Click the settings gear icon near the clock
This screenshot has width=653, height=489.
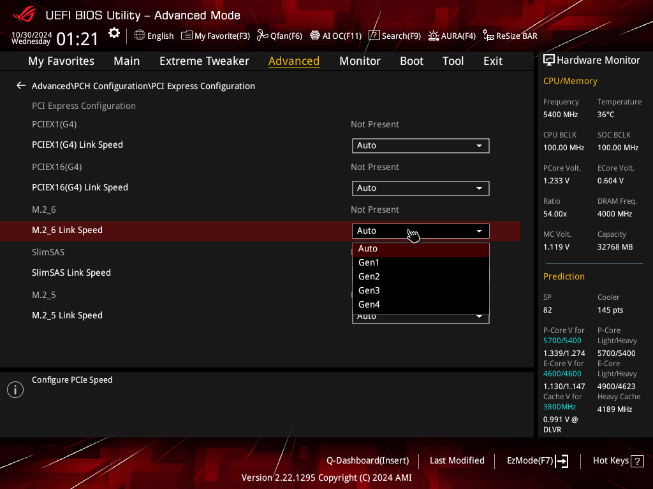[x=114, y=33]
